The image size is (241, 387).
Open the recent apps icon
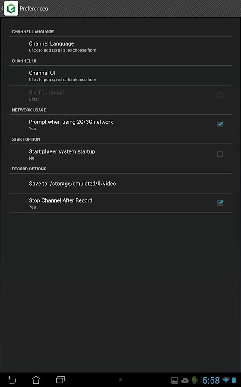tap(60, 380)
